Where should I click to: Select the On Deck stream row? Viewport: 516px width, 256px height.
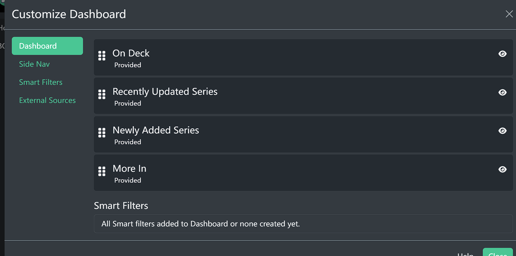tap(303, 57)
